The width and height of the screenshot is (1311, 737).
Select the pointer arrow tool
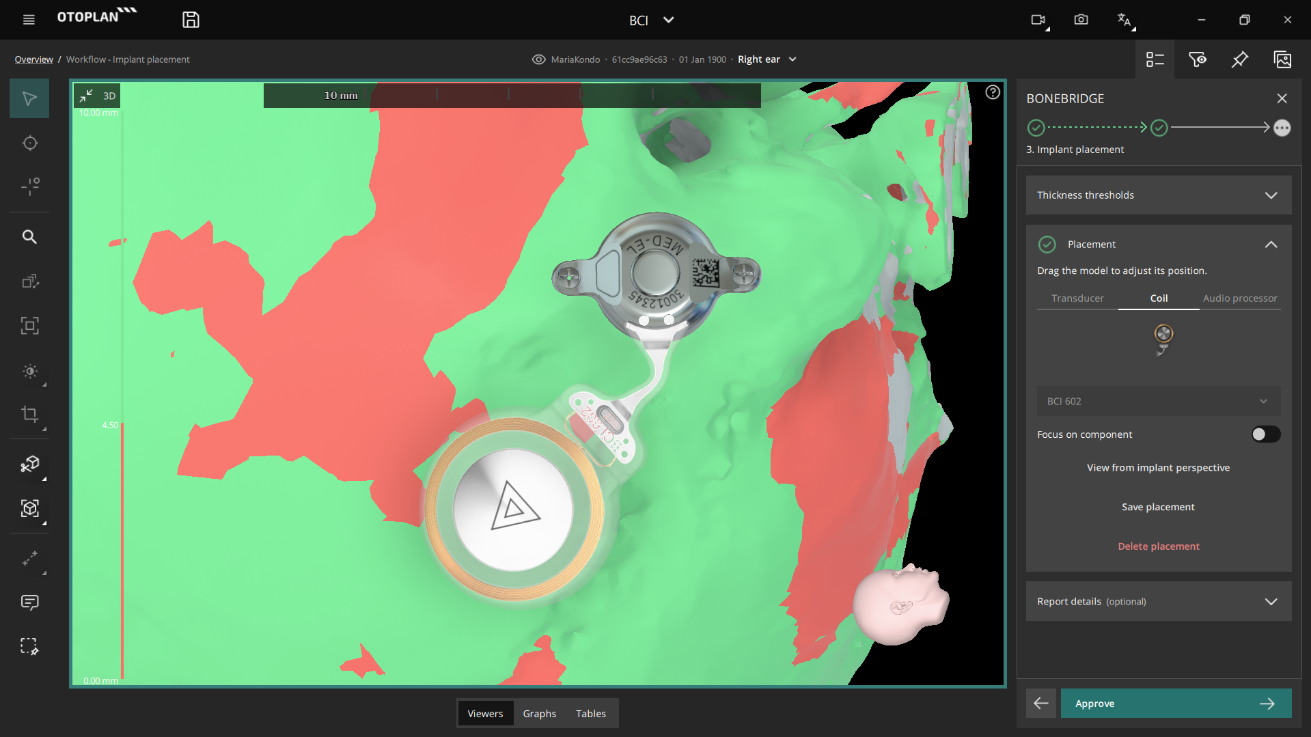tap(29, 98)
